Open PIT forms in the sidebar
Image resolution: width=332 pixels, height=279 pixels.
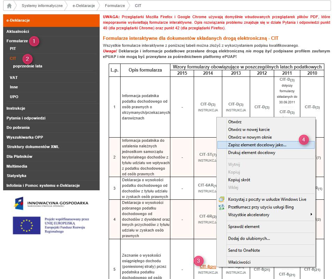pos(13,49)
